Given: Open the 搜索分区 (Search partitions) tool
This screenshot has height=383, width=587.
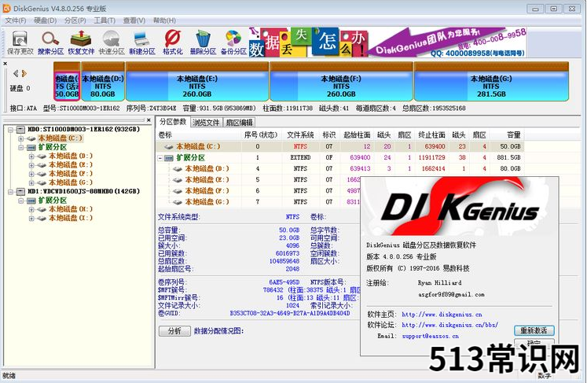Looking at the screenshot, I should [x=50, y=42].
